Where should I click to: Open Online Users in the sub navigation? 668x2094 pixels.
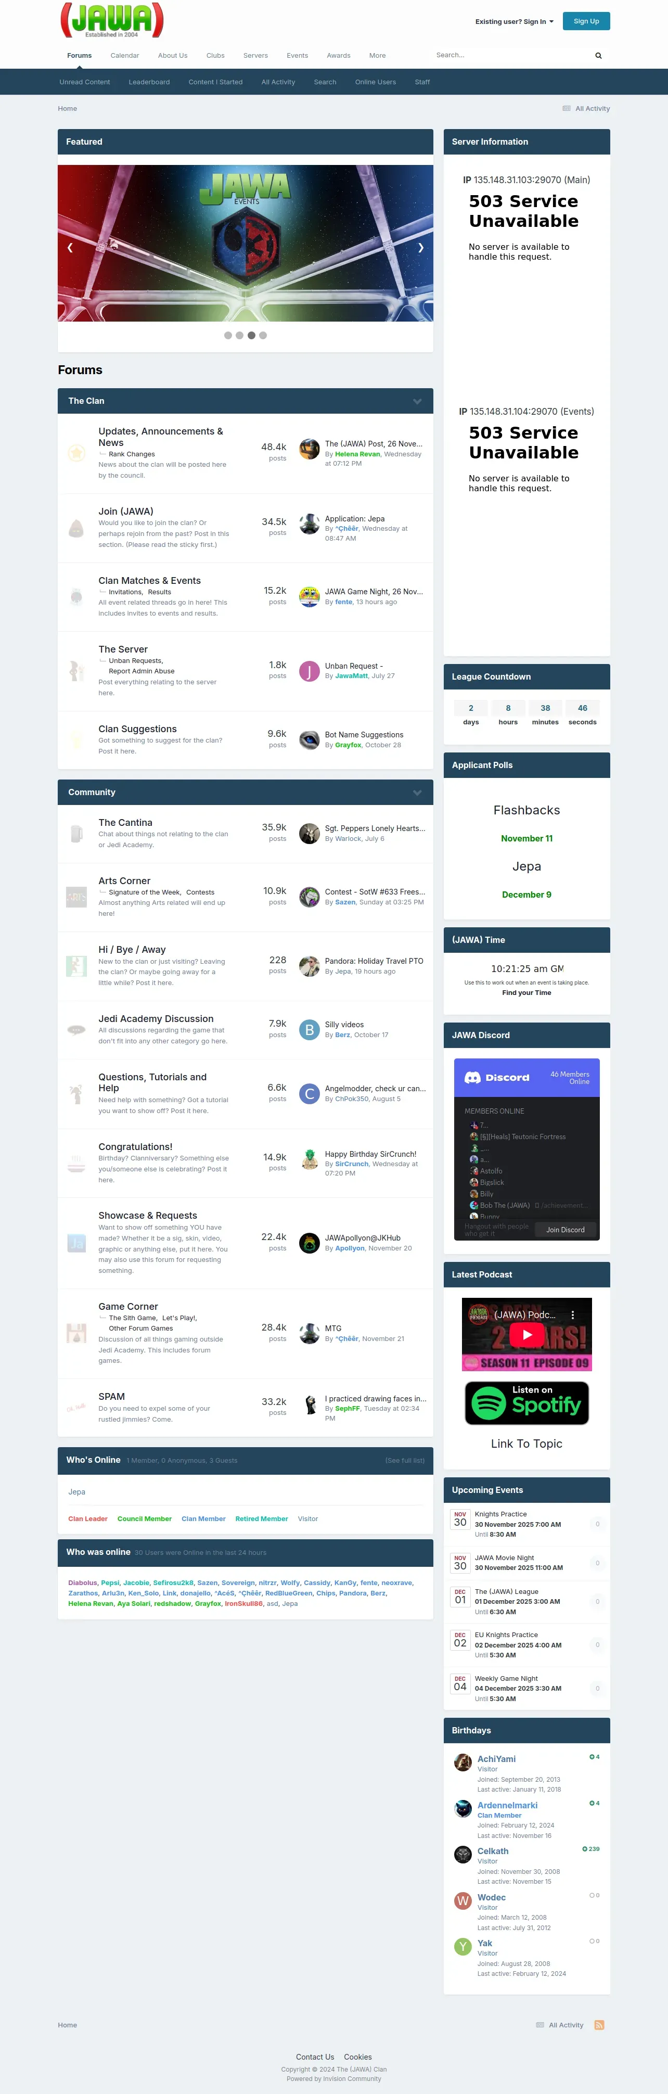point(376,82)
